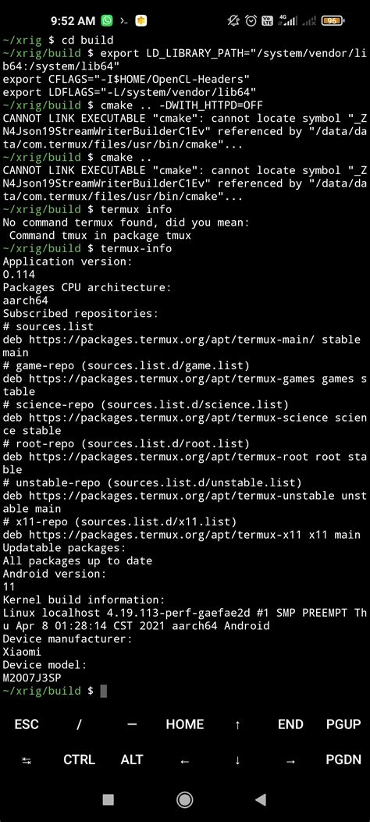Tap the Tab key icon

coord(27,760)
